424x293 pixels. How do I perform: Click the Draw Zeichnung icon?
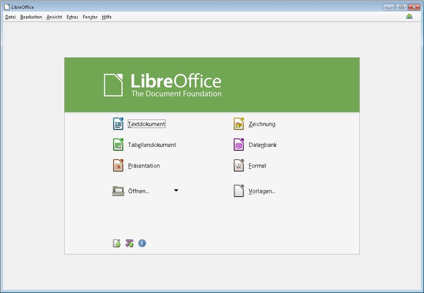coord(239,124)
